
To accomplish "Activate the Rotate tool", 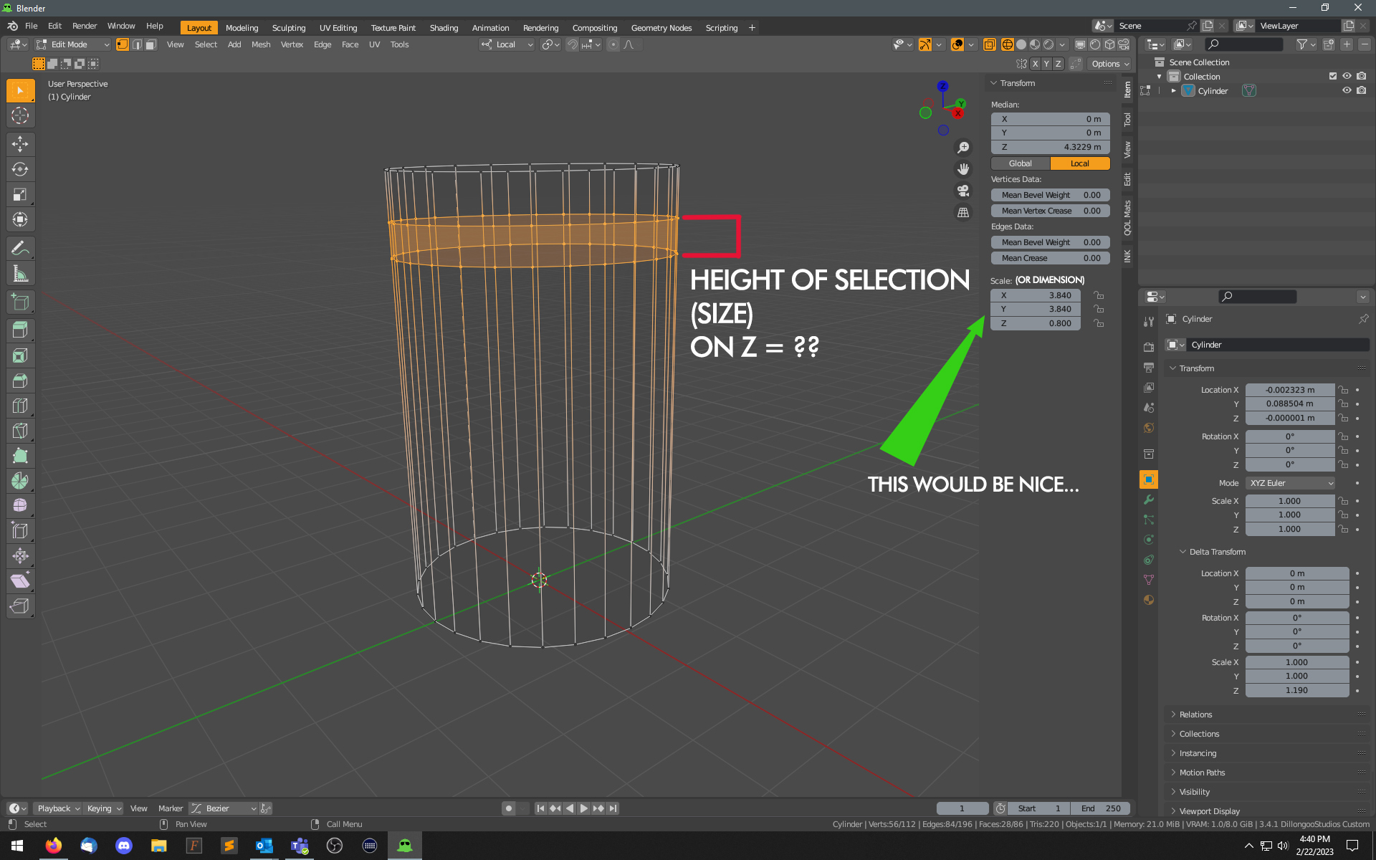I will [20, 169].
